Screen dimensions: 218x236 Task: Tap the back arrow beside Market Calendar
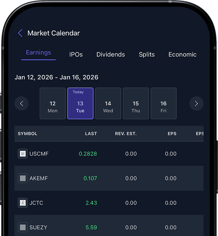click(x=20, y=33)
